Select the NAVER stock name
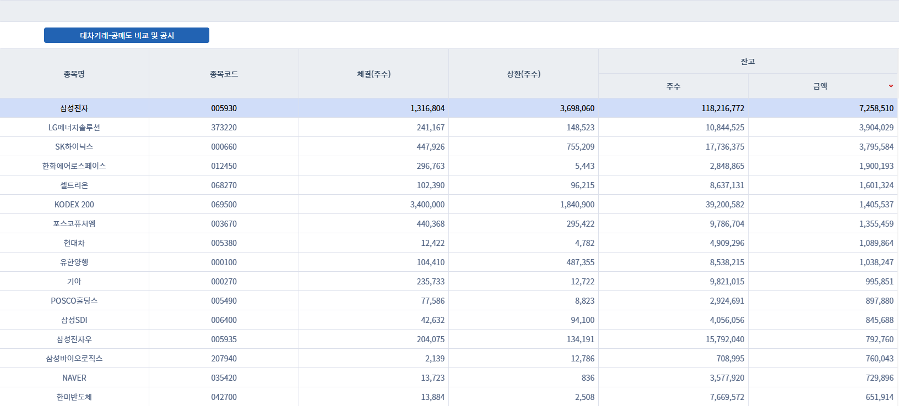The height and width of the screenshot is (406, 899). click(x=74, y=378)
